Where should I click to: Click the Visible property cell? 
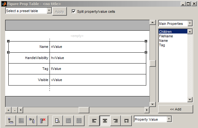pos(29,80)
